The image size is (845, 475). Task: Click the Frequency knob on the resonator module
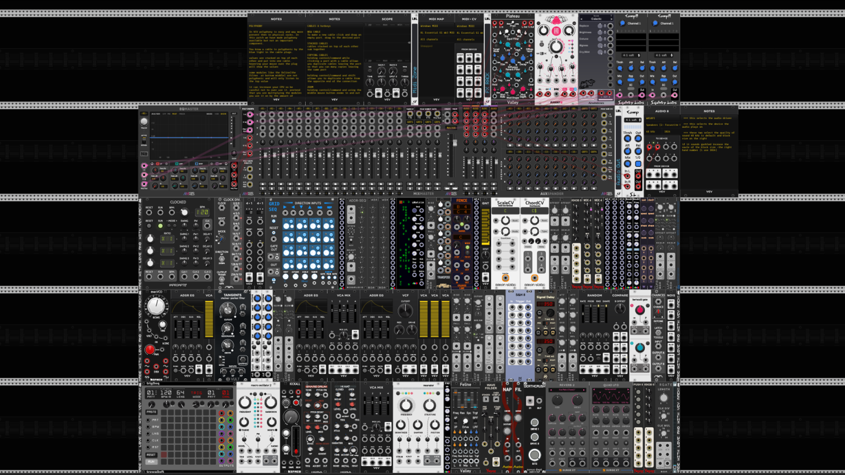click(x=406, y=406)
